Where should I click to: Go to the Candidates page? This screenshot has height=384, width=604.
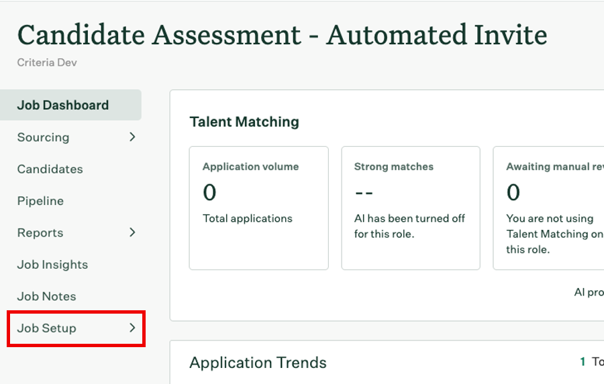pyautogui.click(x=50, y=169)
